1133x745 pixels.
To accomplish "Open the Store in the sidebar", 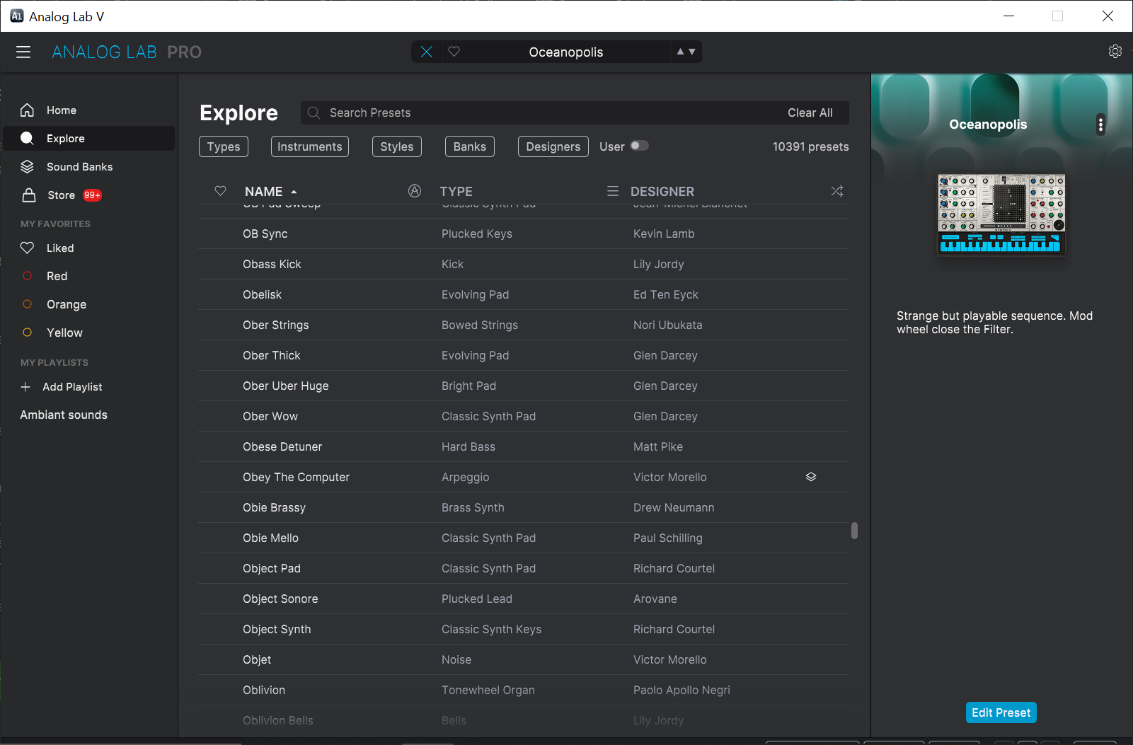I will click(x=89, y=195).
